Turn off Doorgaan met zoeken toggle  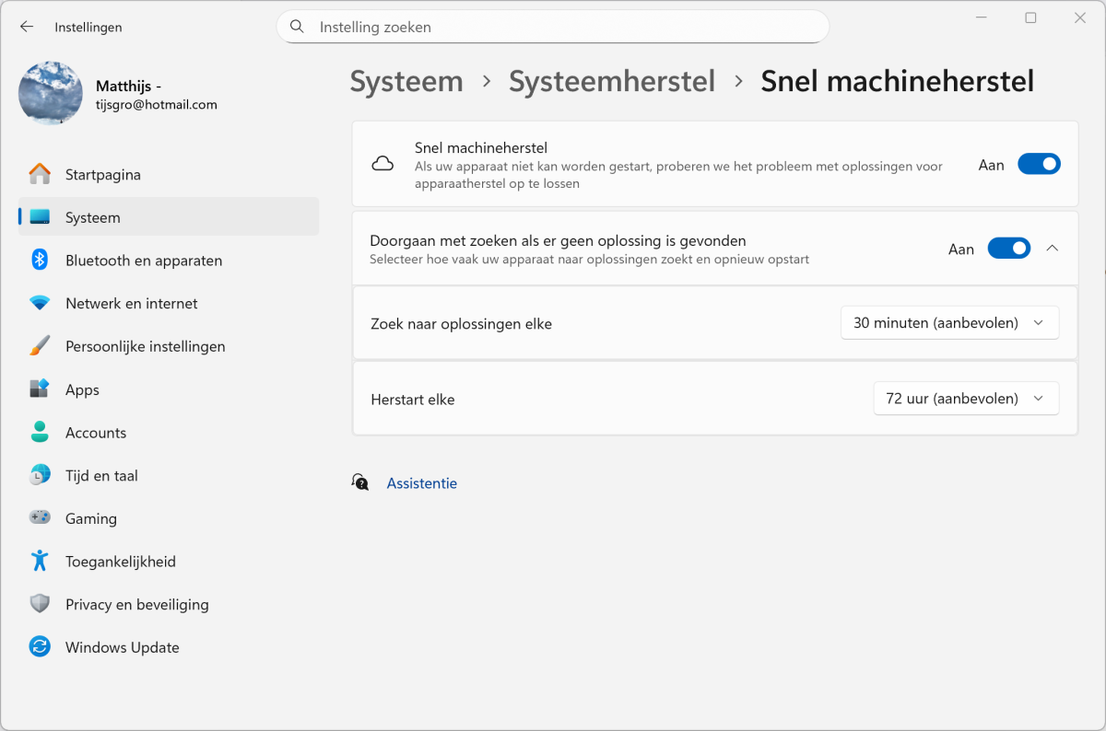pos(1008,249)
